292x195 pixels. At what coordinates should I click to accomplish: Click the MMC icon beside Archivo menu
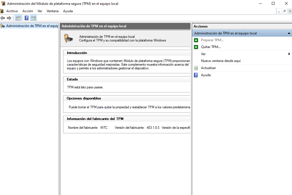[2, 11]
